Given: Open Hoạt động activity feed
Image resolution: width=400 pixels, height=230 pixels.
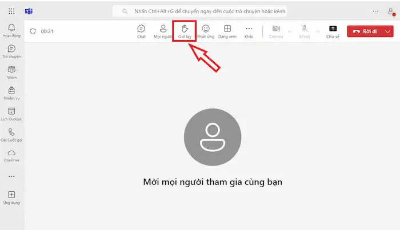Looking at the screenshot, I should coord(11,31).
